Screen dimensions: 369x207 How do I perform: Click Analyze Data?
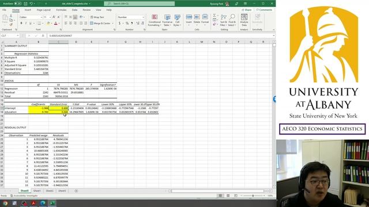pyautogui.click(x=244, y=20)
